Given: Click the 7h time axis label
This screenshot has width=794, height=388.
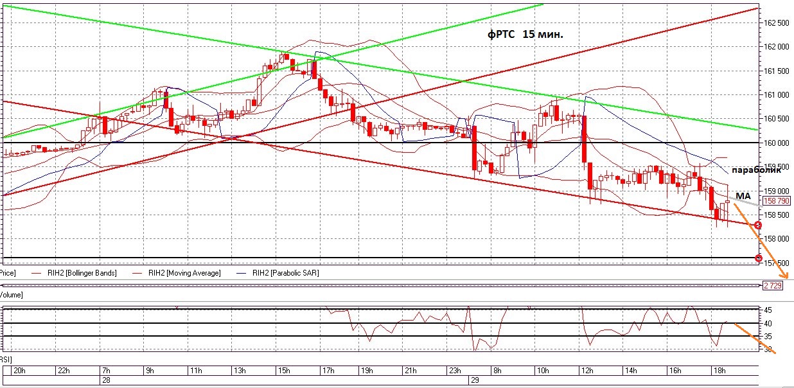Looking at the screenshot, I should click(106, 371).
